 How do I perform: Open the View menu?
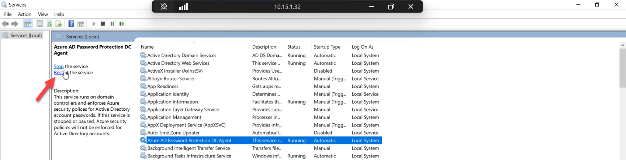tap(43, 14)
